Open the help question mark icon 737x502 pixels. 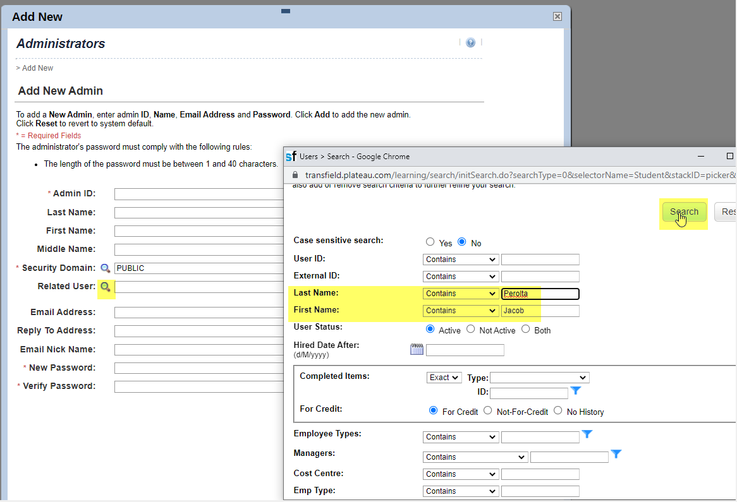point(470,43)
